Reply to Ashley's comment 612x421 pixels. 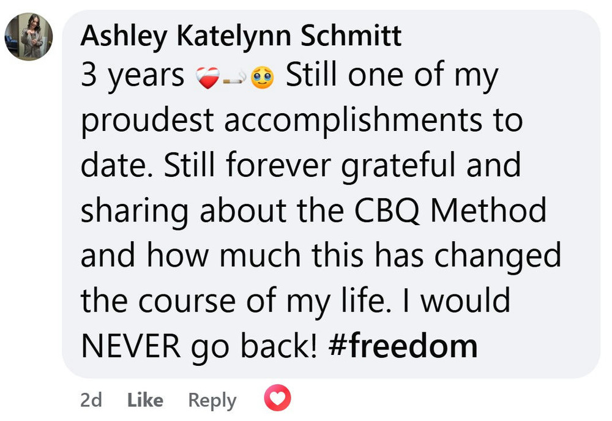(212, 400)
